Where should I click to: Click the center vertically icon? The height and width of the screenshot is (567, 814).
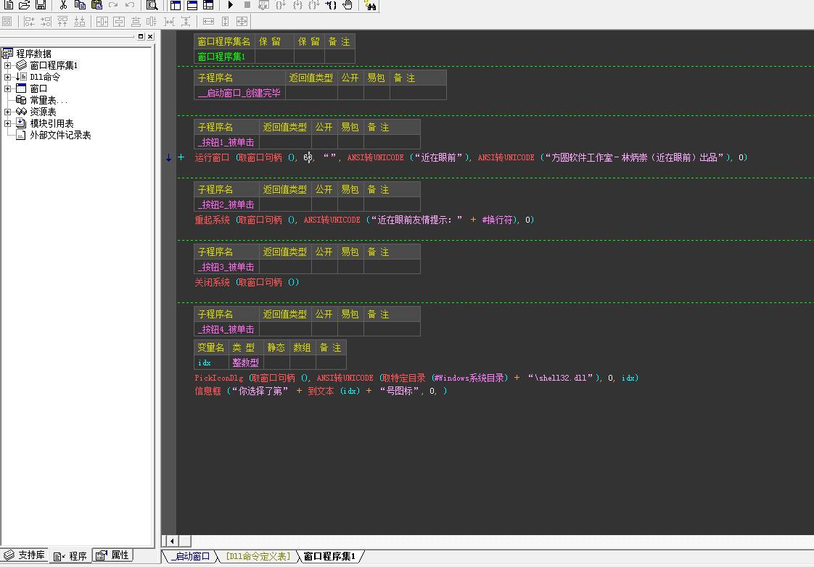click(119, 22)
